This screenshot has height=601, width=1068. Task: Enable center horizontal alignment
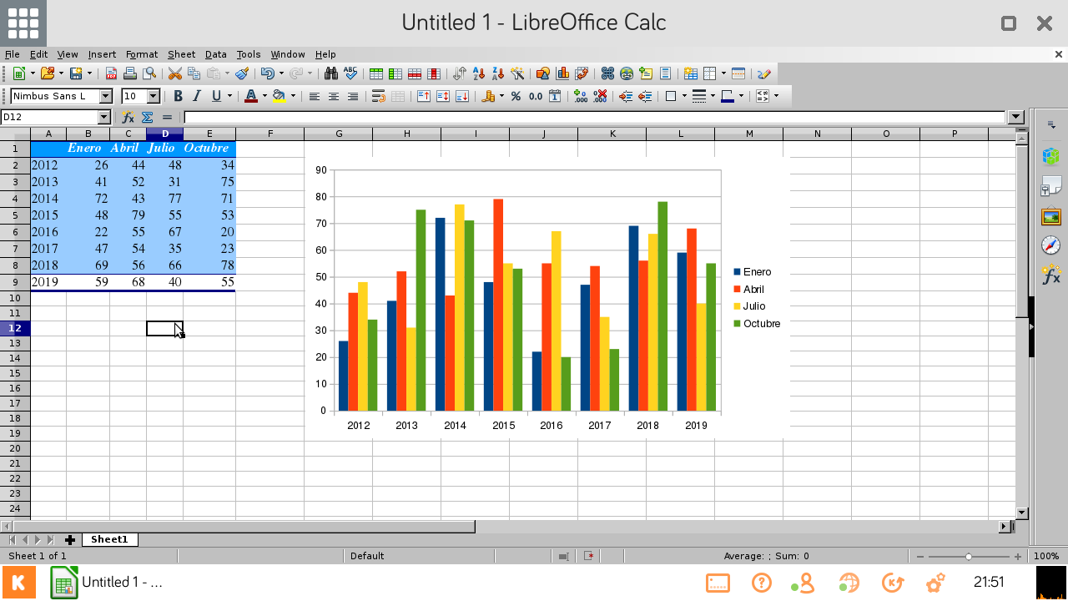pos(334,96)
